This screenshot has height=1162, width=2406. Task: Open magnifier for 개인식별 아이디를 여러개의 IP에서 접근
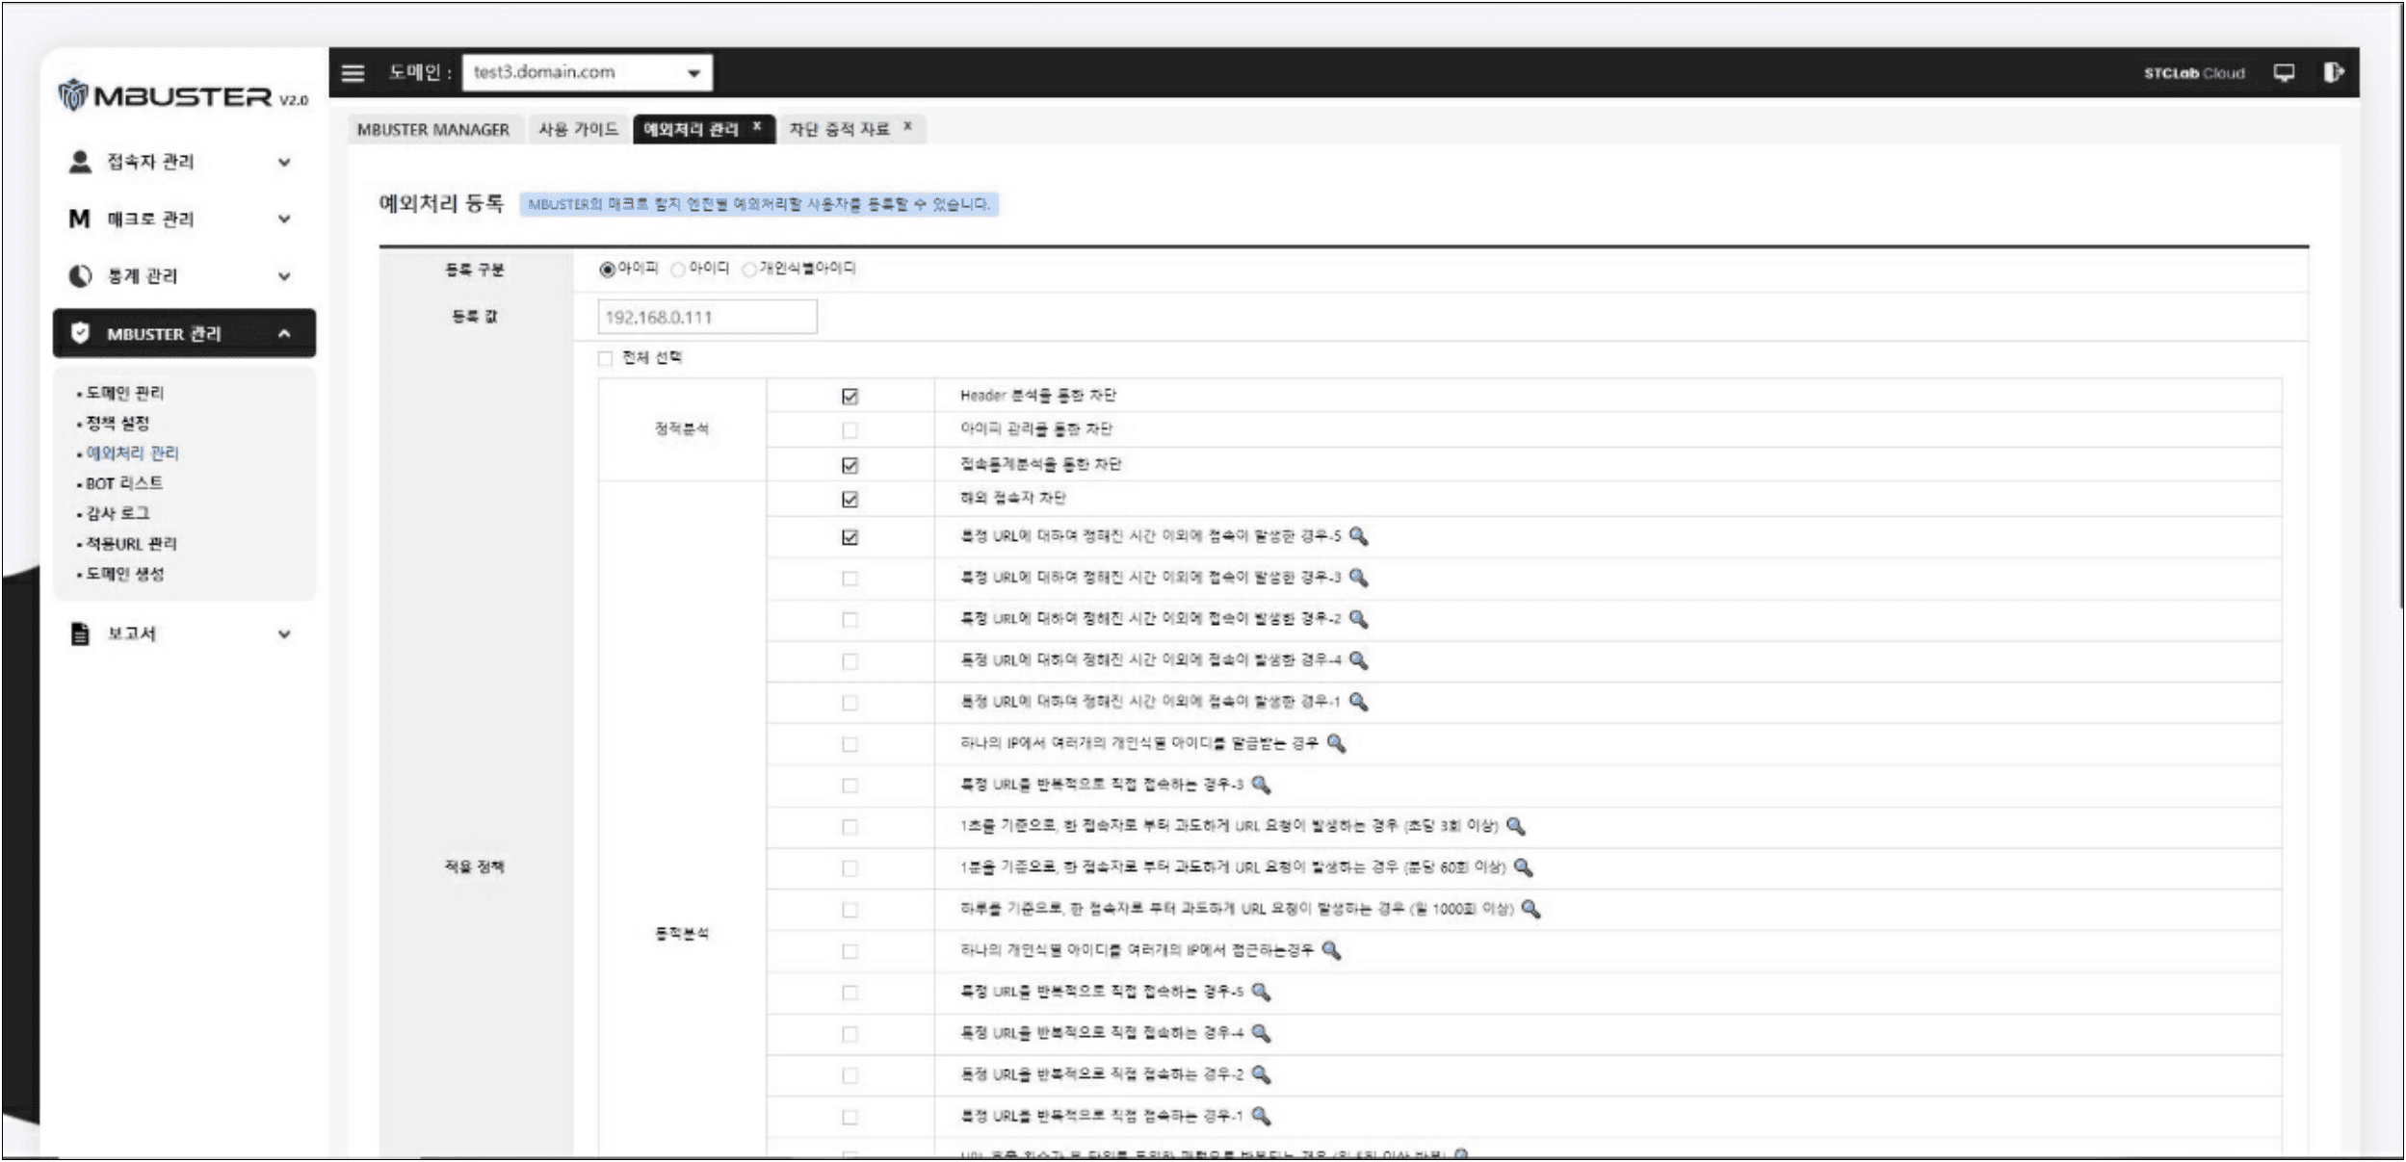pos(1332,950)
